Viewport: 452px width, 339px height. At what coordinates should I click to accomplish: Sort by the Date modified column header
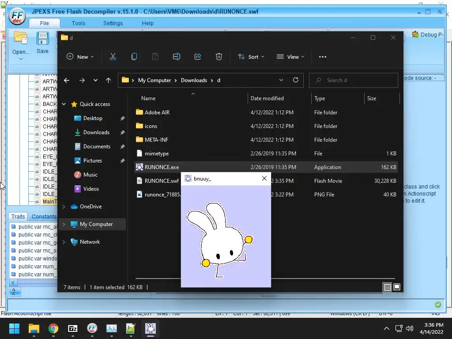[x=267, y=98]
